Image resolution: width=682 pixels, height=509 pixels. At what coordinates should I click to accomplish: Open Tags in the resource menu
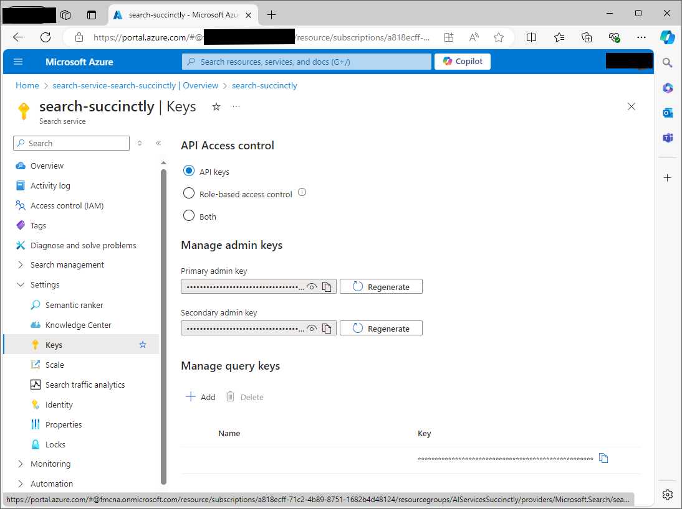(38, 226)
